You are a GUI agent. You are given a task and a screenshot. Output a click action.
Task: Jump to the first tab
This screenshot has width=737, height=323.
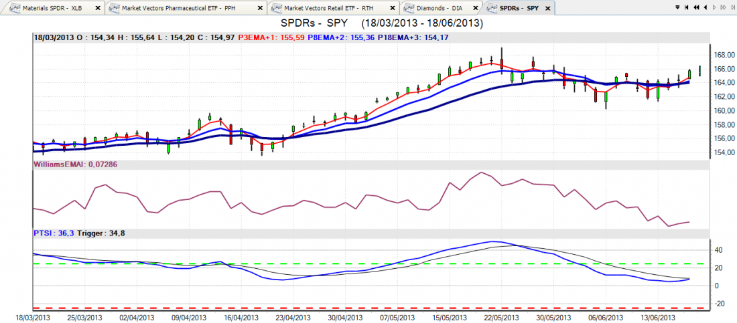687,7
